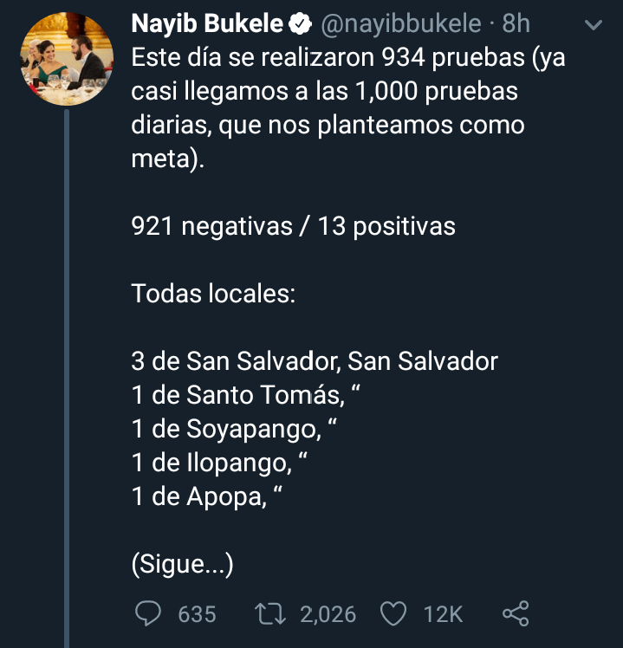Click the '3 de San Salvador' line

click(x=314, y=360)
